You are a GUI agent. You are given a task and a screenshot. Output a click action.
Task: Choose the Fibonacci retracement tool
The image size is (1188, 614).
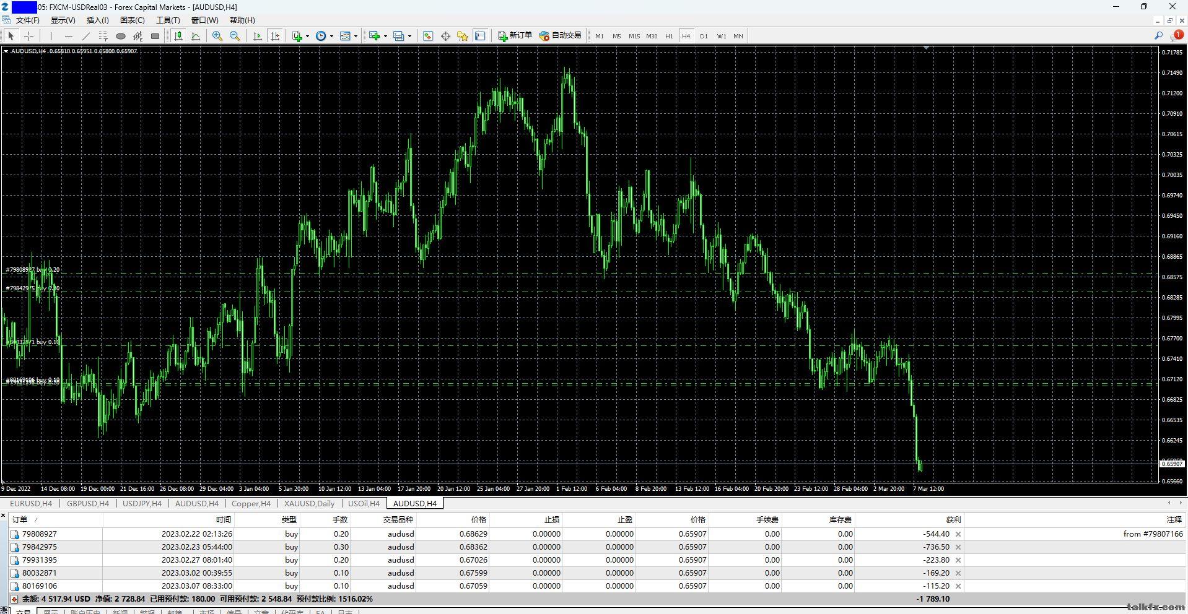pos(103,36)
